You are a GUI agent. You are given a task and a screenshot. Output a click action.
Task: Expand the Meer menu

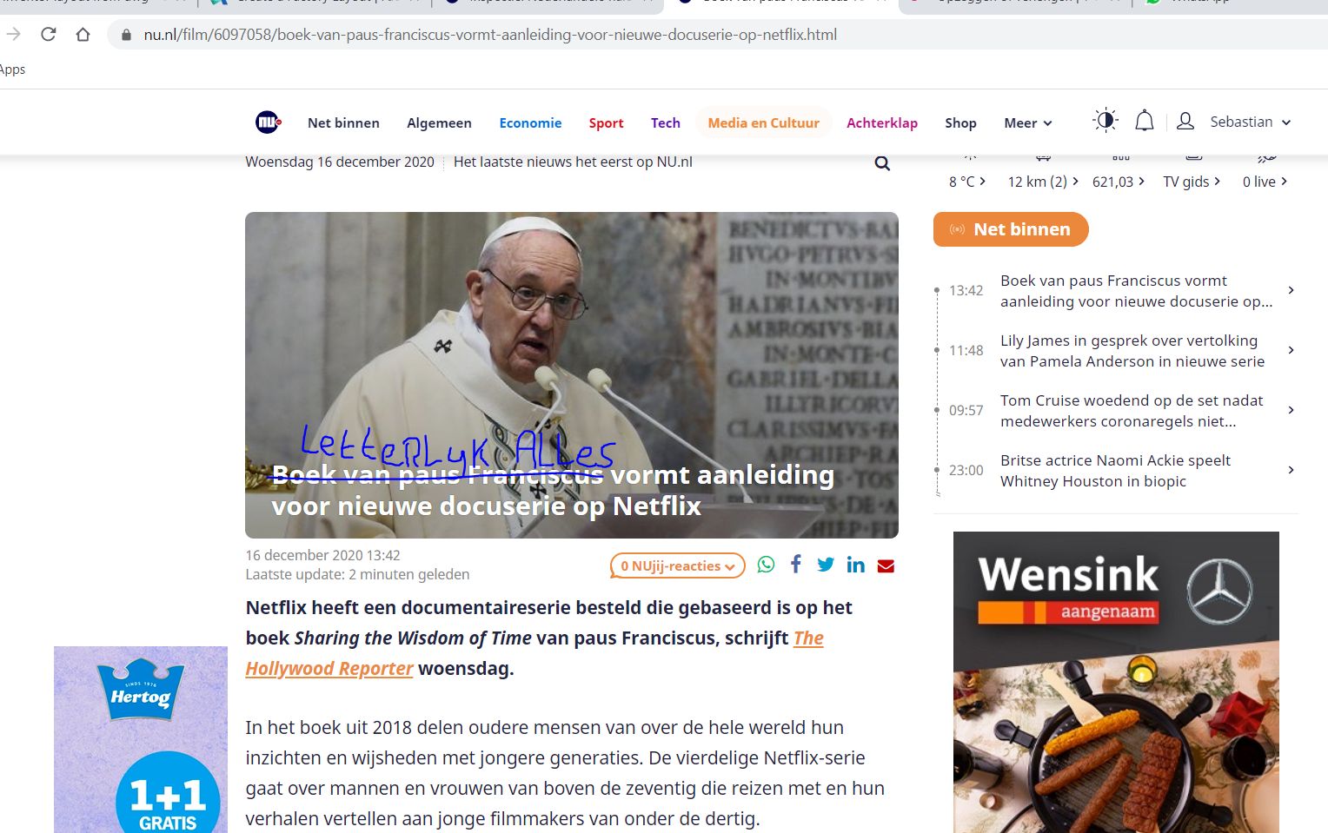[x=1027, y=123]
